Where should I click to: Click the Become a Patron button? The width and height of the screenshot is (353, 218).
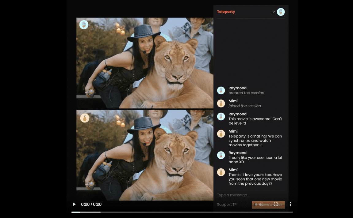click(x=268, y=205)
